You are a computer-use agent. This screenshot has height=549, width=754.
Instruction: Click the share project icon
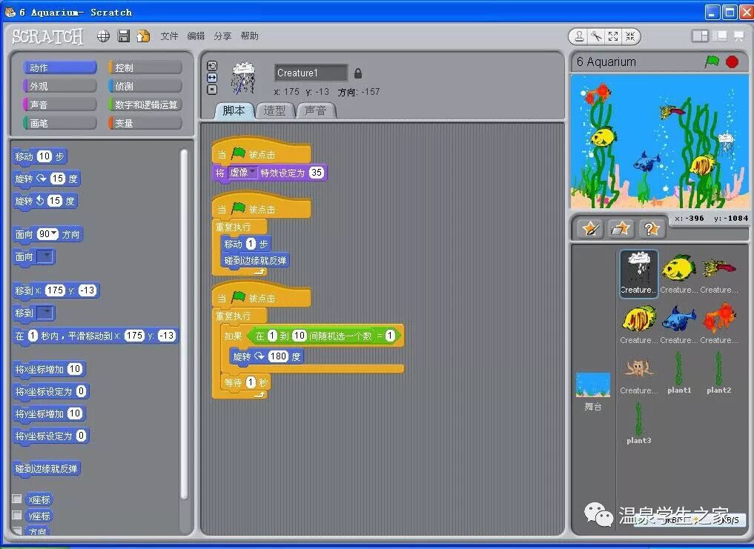pyautogui.click(x=143, y=36)
